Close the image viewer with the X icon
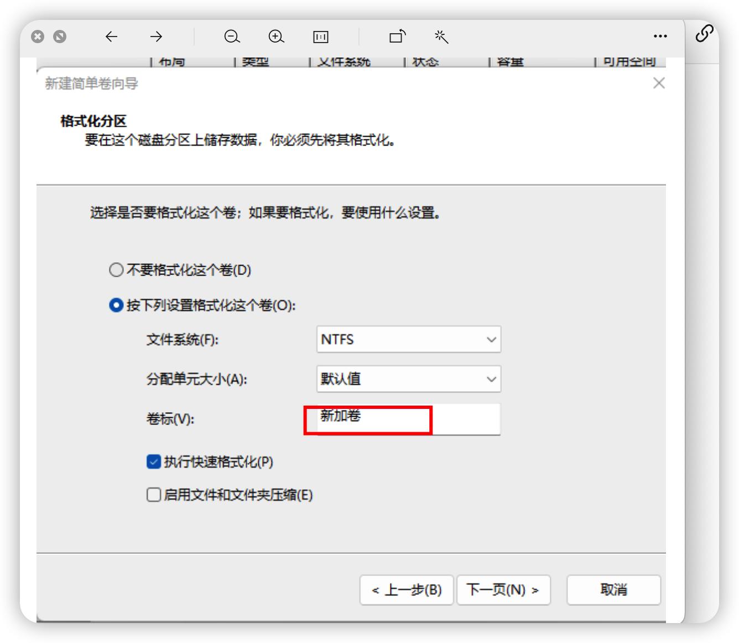This screenshot has width=739, height=643. [38, 37]
